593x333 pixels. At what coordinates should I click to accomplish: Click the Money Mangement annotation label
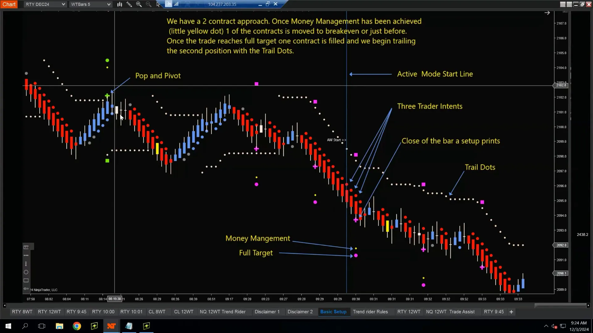coord(258,238)
